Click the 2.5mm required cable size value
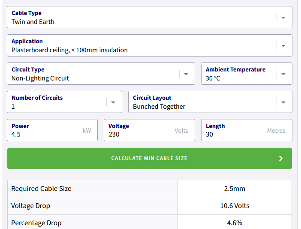 click(x=235, y=189)
